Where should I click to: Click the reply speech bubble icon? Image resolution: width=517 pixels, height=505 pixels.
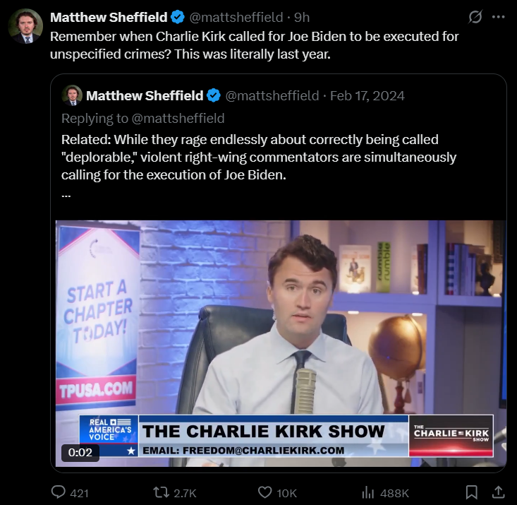(59, 492)
